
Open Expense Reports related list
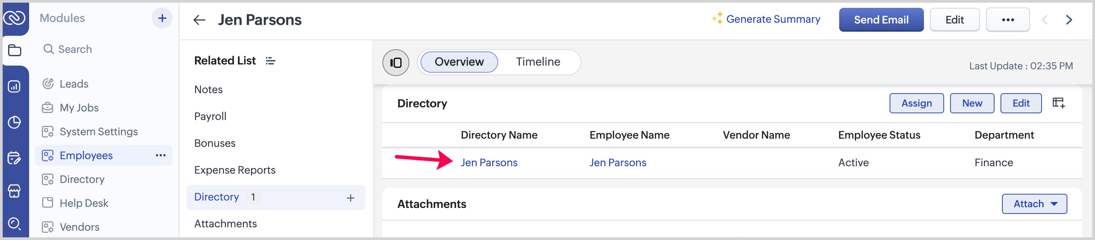pyautogui.click(x=235, y=170)
